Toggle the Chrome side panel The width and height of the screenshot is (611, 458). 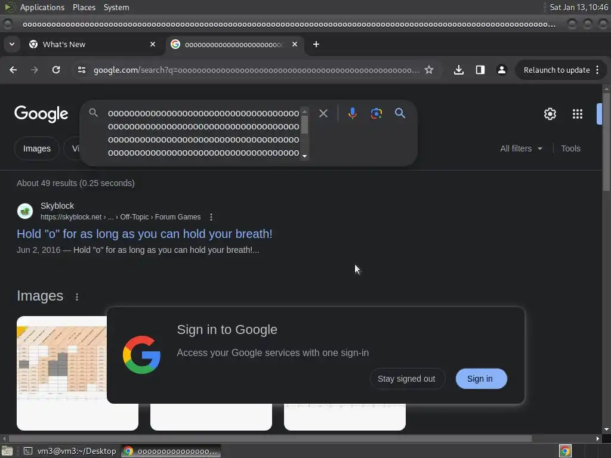pos(480,70)
